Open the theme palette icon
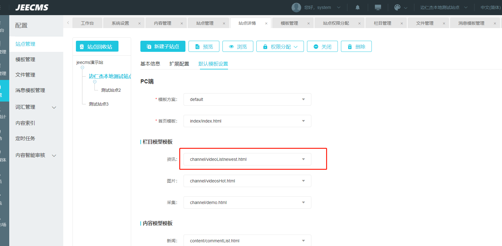 click(x=397, y=7)
